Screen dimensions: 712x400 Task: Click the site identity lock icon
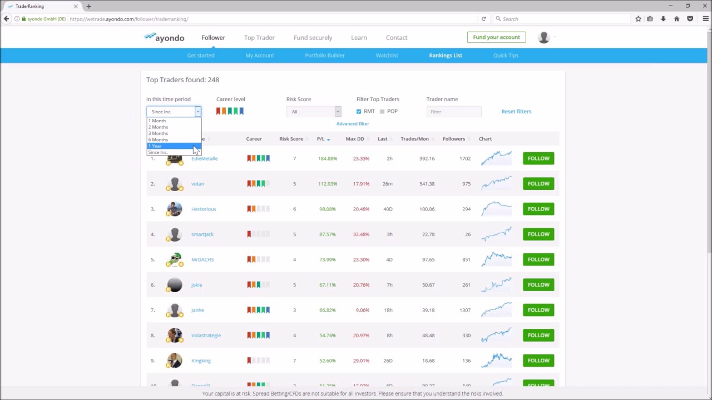[23, 19]
